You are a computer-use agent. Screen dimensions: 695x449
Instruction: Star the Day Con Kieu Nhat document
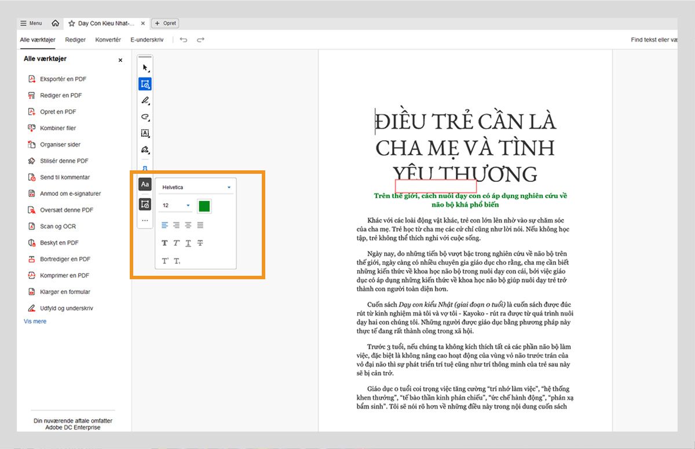72,24
